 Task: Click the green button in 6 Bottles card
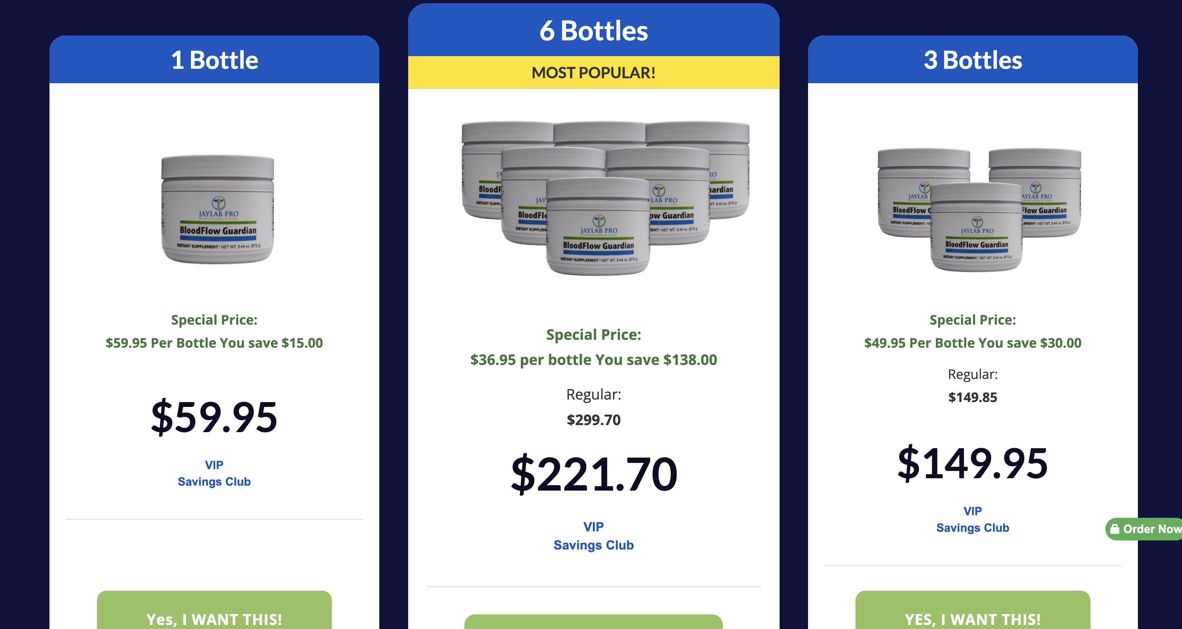[x=593, y=622]
